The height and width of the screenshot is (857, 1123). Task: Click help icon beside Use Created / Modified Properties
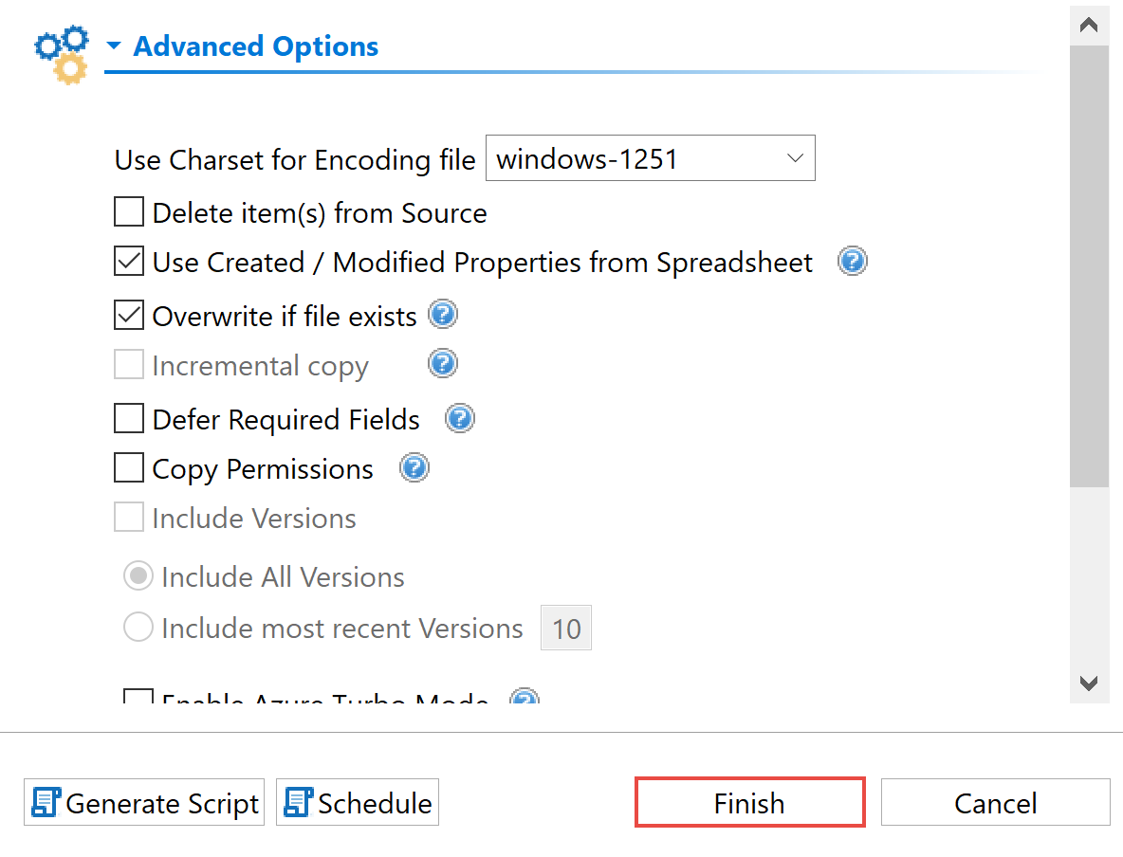point(853,262)
